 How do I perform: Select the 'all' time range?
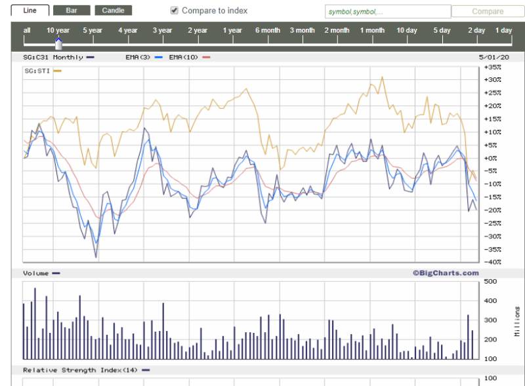27,30
